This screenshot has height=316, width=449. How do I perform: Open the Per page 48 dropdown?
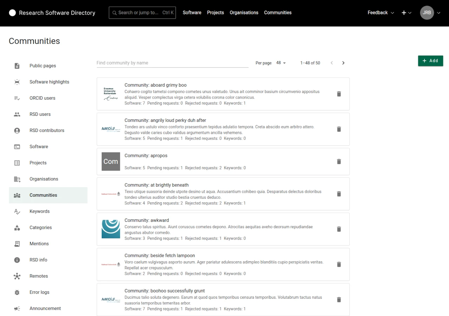281,63
